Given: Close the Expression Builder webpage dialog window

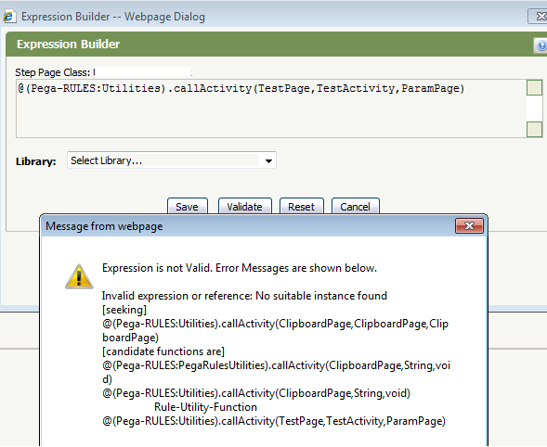Looking at the screenshot, I should click(x=539, y=17).
